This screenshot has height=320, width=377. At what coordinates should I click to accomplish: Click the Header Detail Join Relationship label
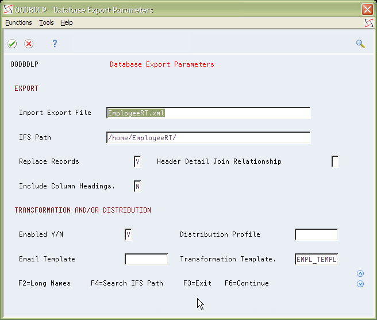click(x=219, y=161)
